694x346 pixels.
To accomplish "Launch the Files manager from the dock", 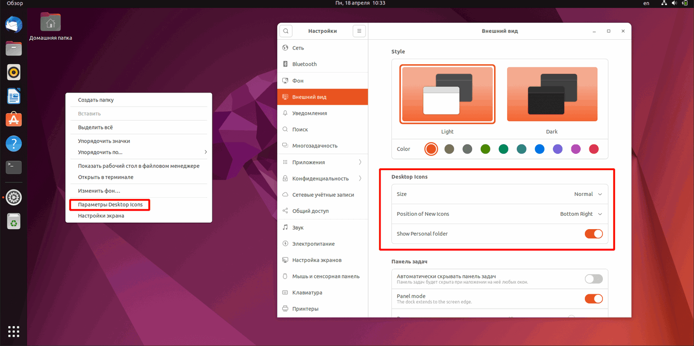I will (13, 48).
